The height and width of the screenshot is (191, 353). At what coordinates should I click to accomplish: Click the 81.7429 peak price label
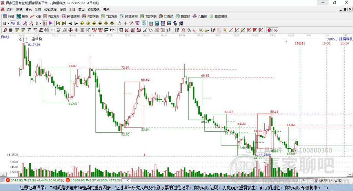pos(34,44)
